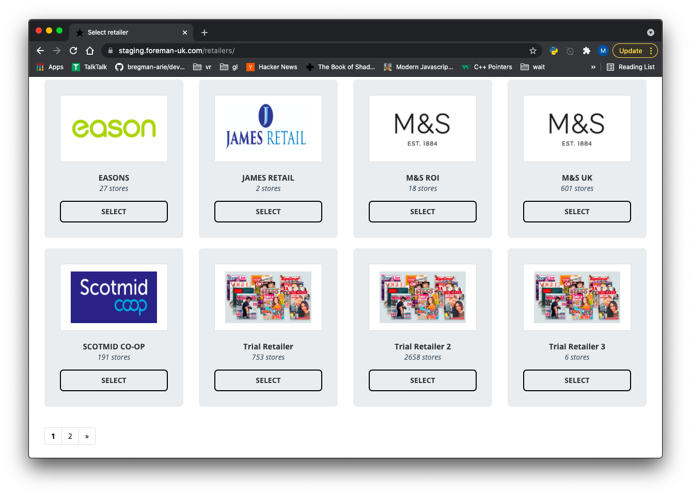Click the 'JAMES RETAIL' heading

point(268,178)
